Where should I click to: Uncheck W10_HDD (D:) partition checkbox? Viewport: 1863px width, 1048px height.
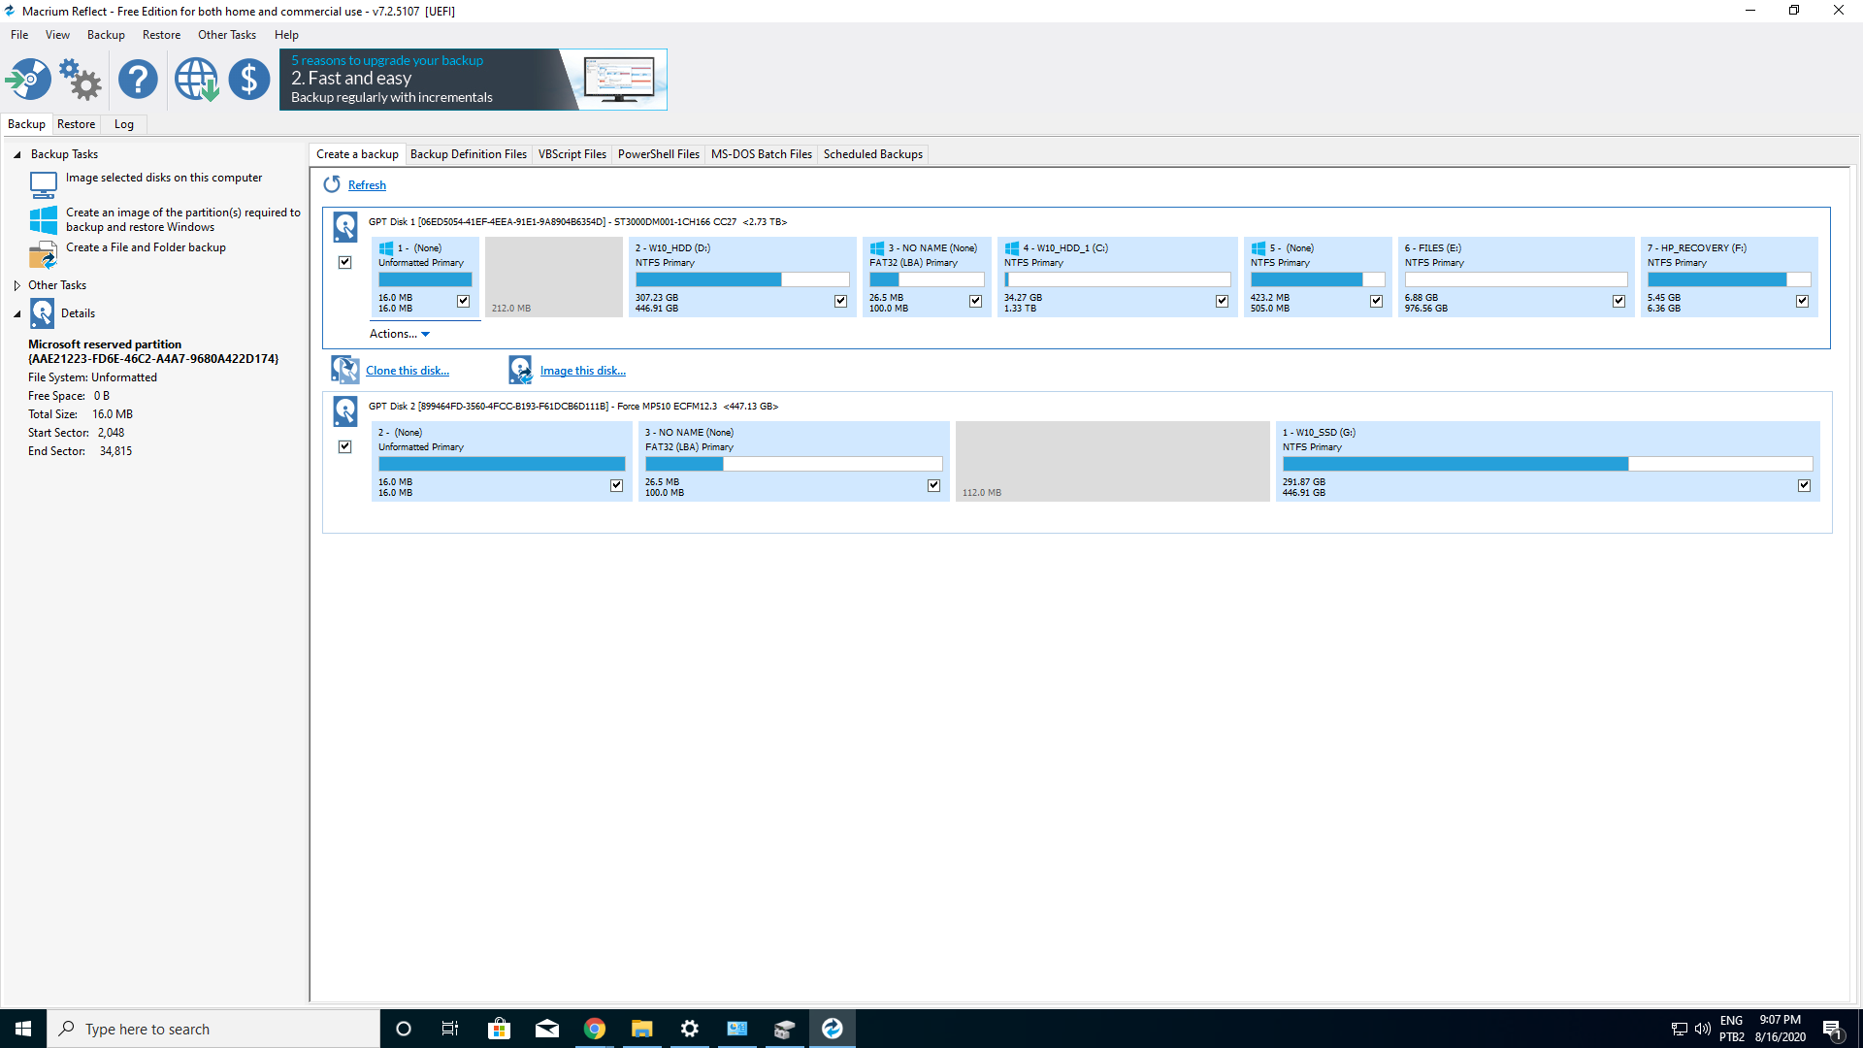click(840, 301)
